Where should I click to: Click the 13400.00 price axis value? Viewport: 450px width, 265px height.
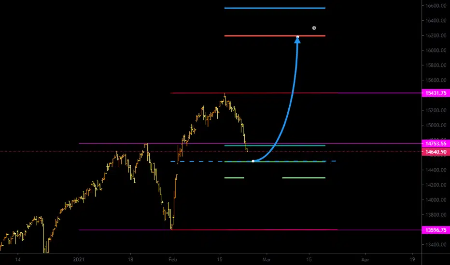pos(436,245)
